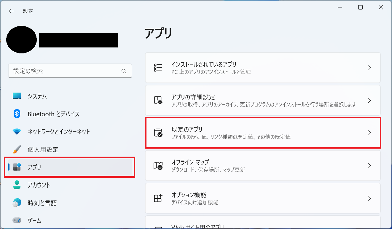Click PC 上のアプリのアンインストールと管理 text
This screenshot has width=392, height=229.
point(211,72)
